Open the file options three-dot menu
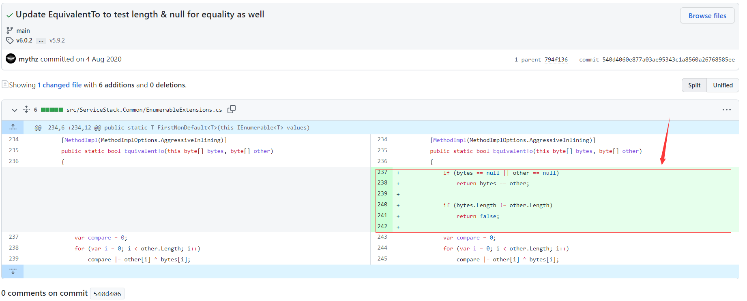 [726, 110]
